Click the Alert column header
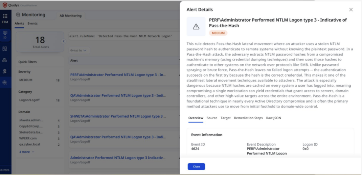362x175 pixels. pyautogui.click(x=74, y=61)
